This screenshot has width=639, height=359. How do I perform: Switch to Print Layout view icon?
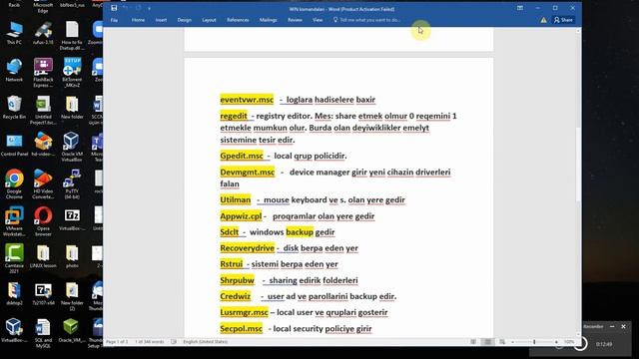point(488,342)
